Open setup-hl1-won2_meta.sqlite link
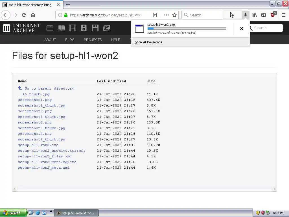The width and height of the screenshot is (289, 217). click(x=47, y=162)
